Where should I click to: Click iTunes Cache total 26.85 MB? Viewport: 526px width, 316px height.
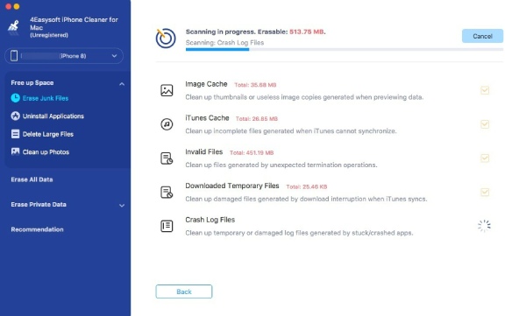click(257, 119)
